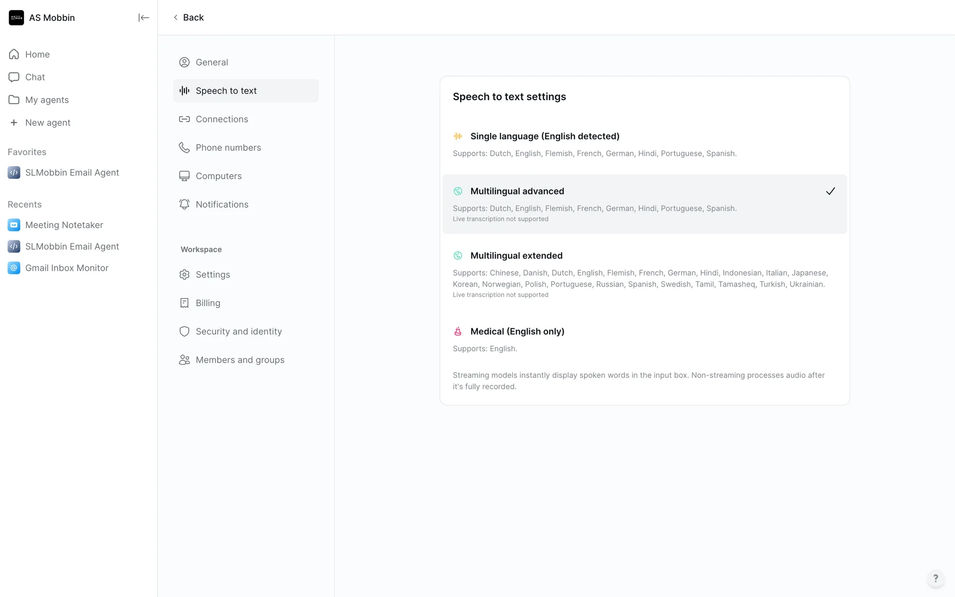This screenshot has width=955, height=597.
Task: Click the AS Mobbin workspace logo
Action: coord(16,17)
